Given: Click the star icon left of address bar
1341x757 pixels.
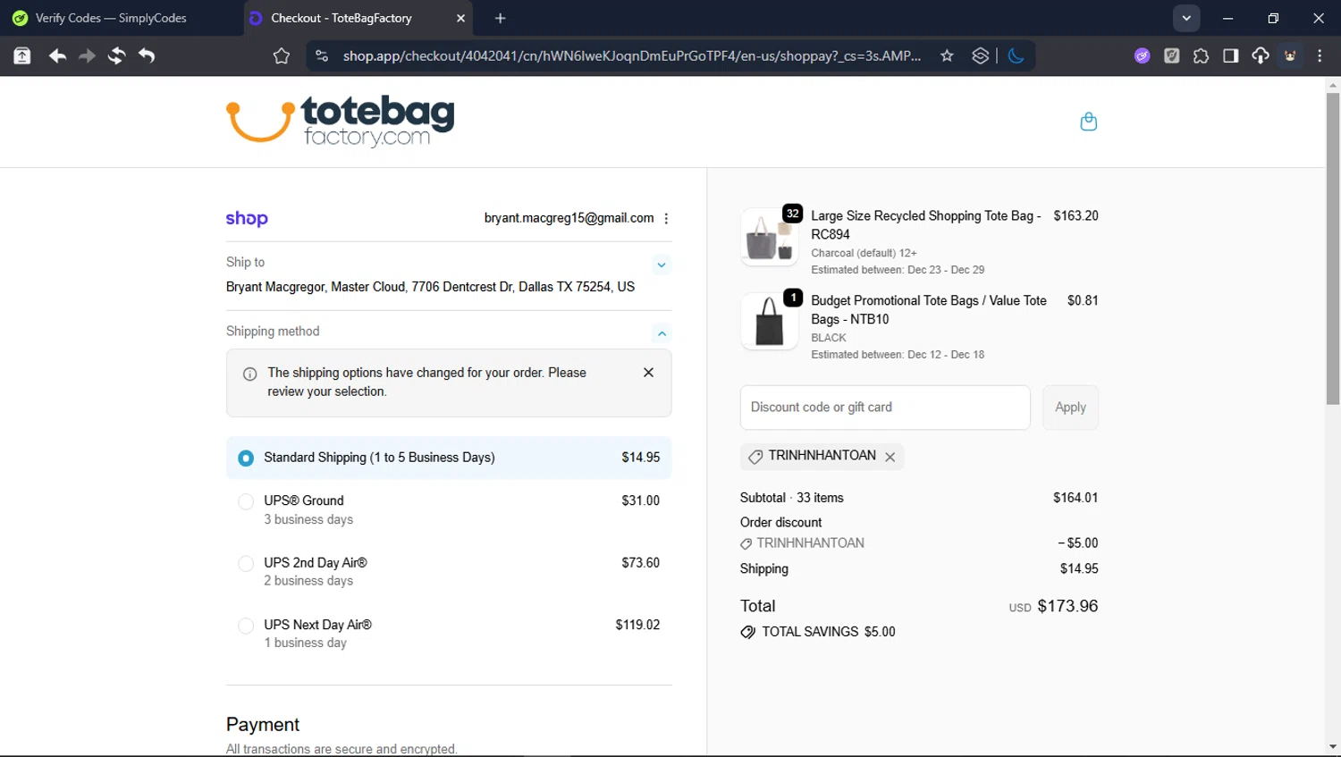Looking at the screenshot, I should [282, 56].
